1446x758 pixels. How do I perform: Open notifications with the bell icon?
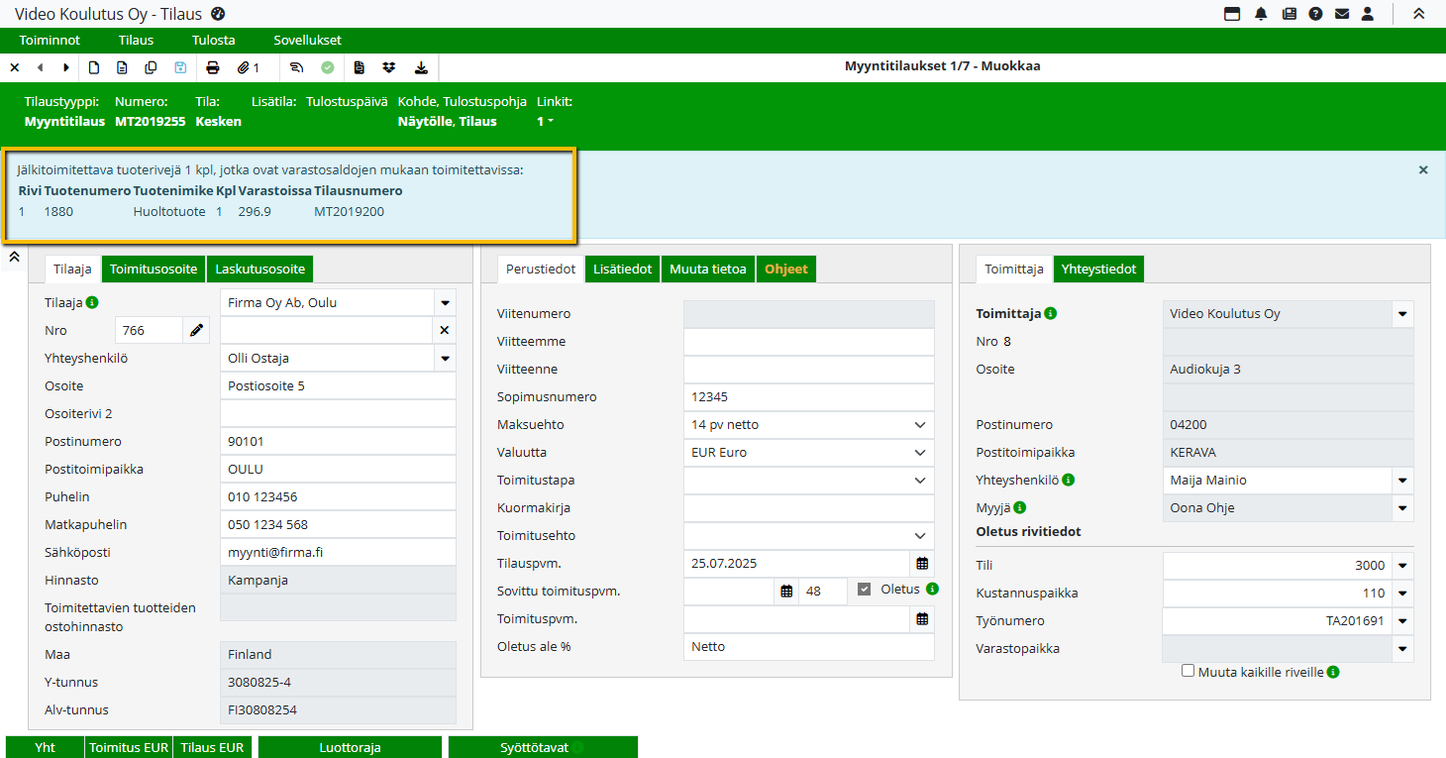[x=1261, y=14]
